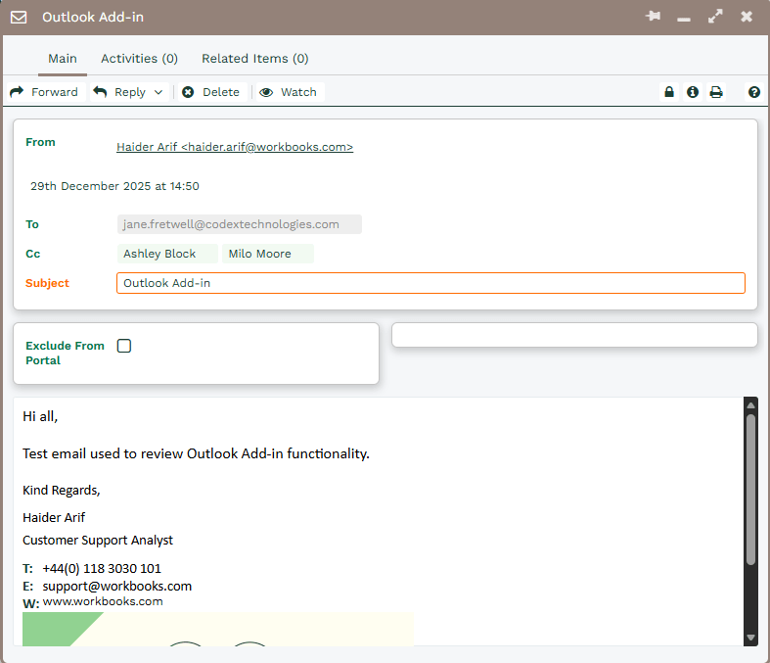Image resolution: width=770 pixels, height=663 pixels.
Task: Click the Milo Moore Cc recipient
Action: coord(260,254)
